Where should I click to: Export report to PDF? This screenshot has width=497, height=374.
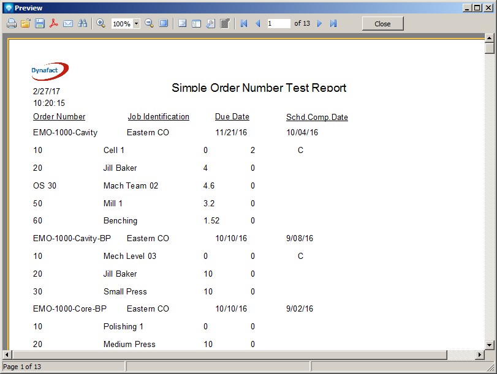54,23
